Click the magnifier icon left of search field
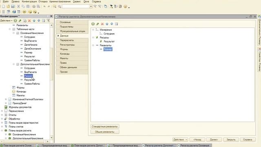Image resolution: width=261 pixels, height=147 pixels. 60,7
